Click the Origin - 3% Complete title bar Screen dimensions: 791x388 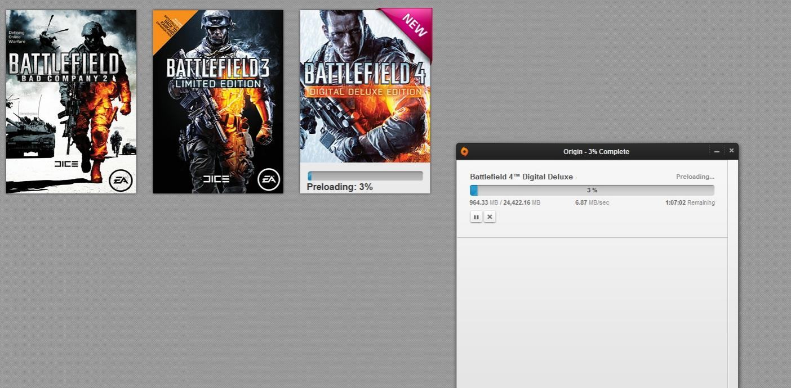tap(596, 151)
